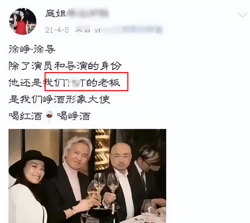Viewport: 250px width, 223px height.
Task: Click the 21-4-5 post date
Action: [x=57, y=30]
